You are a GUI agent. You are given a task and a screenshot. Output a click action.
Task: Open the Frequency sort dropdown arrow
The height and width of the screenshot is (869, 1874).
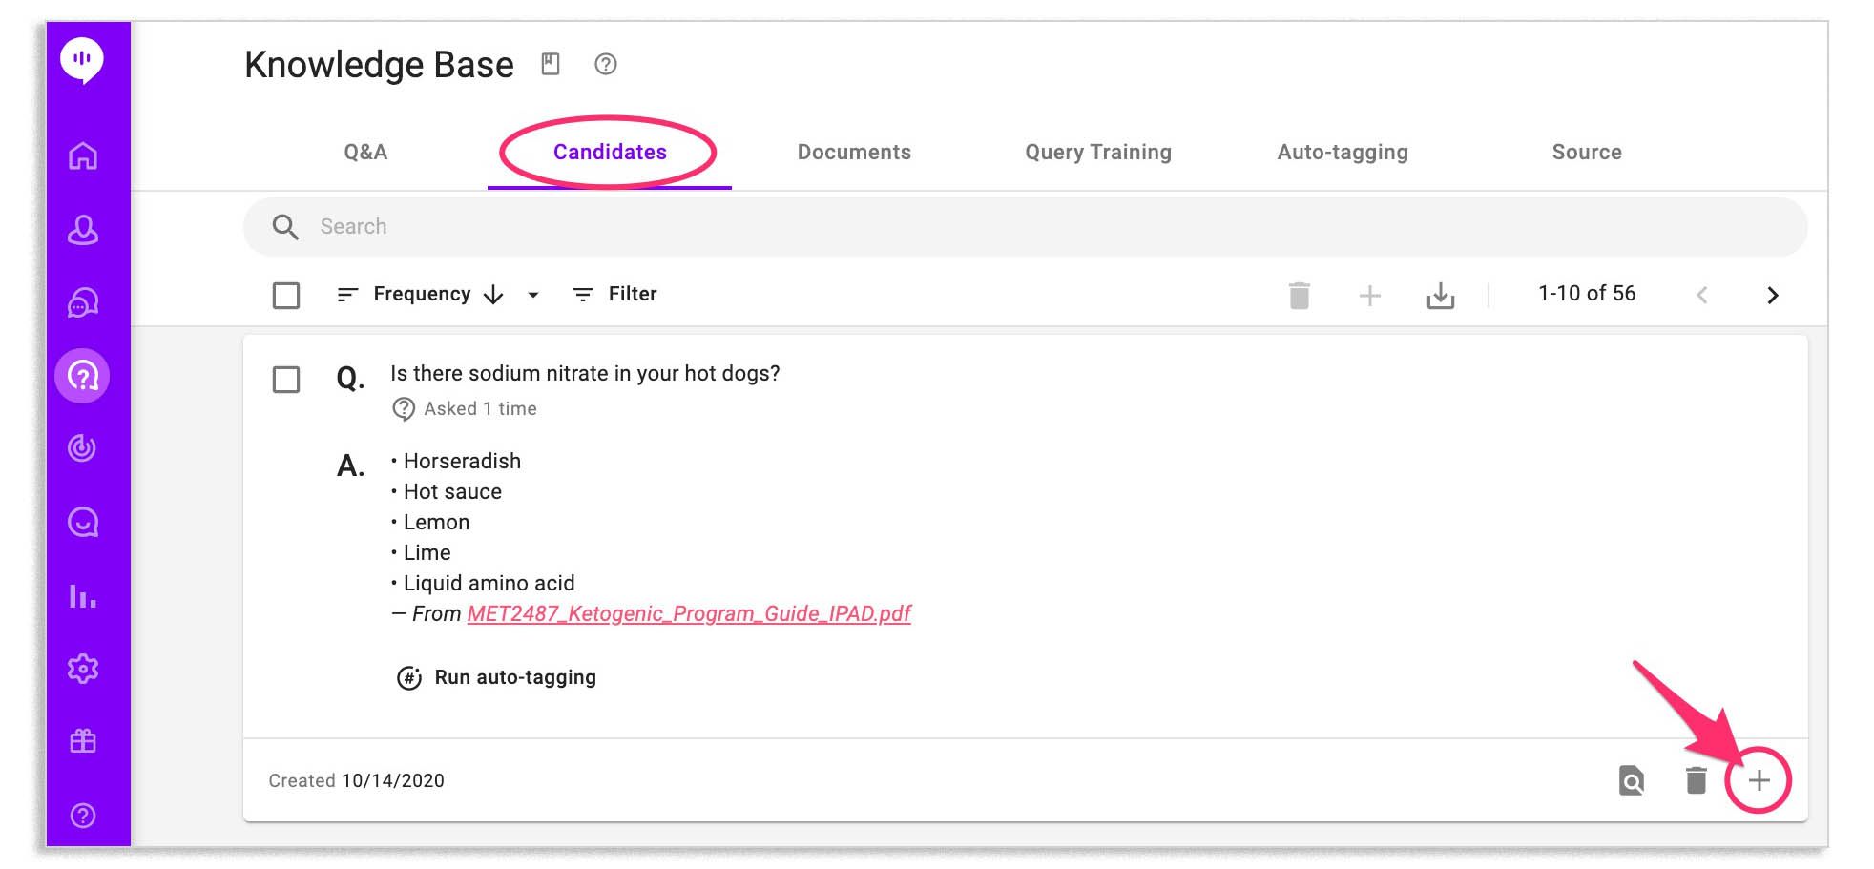[533, 295]
